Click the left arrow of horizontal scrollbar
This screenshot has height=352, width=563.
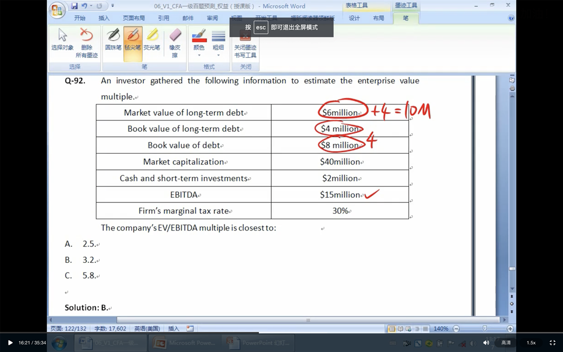coord(51,320)
